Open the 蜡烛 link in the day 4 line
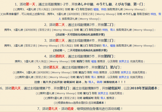The height and width of the screenshot is (112, 162). [x=94, y=62]
